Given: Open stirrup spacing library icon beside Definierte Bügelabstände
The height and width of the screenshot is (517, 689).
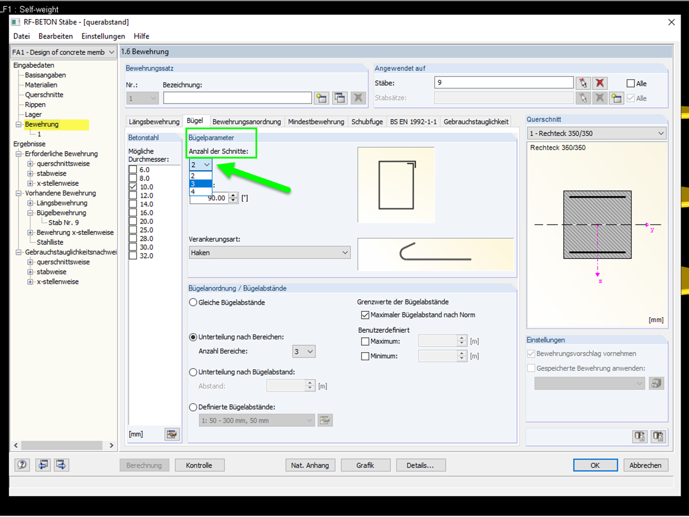Looking at the screenshot, I should pos(325,420).
